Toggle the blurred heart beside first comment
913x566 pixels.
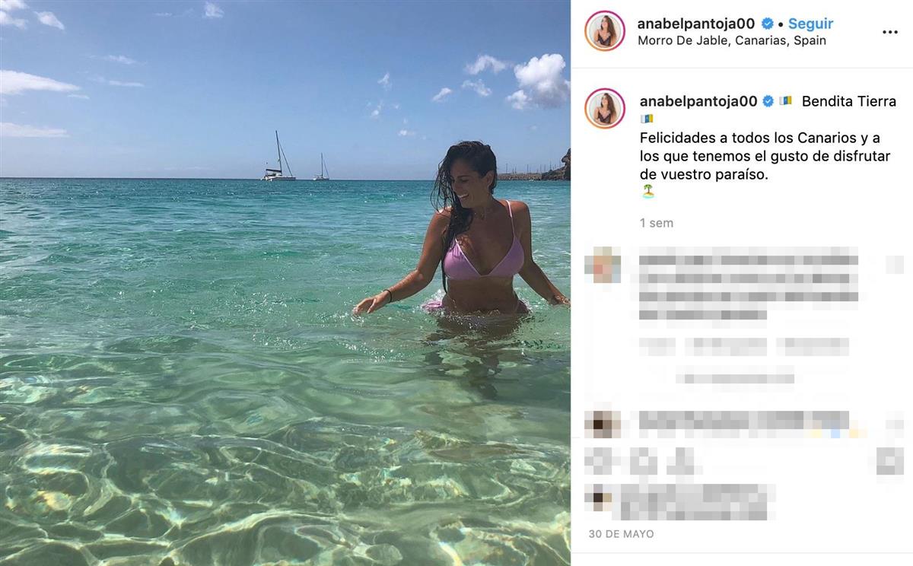[896, 264]
